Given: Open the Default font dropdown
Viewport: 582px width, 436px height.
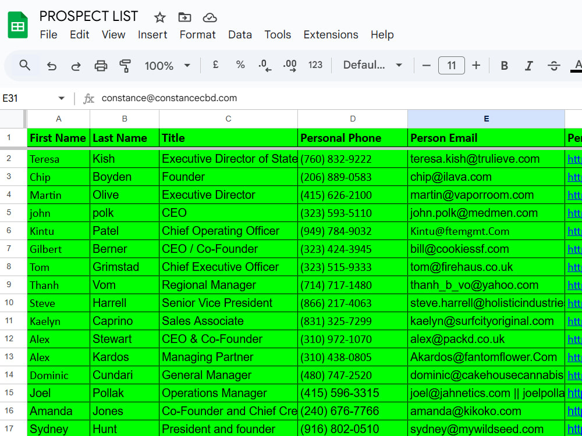Looking at the screenshot, I should click(x=372, y=65).
